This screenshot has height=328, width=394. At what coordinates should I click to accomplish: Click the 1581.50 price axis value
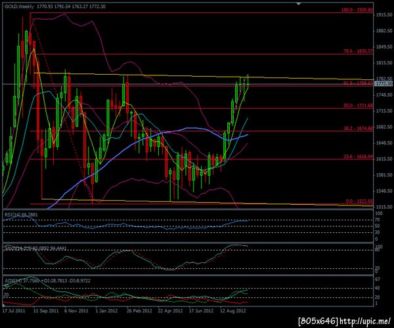[384, 175]
